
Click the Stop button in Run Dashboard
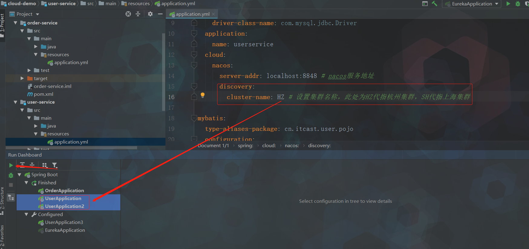pos(11,185)
